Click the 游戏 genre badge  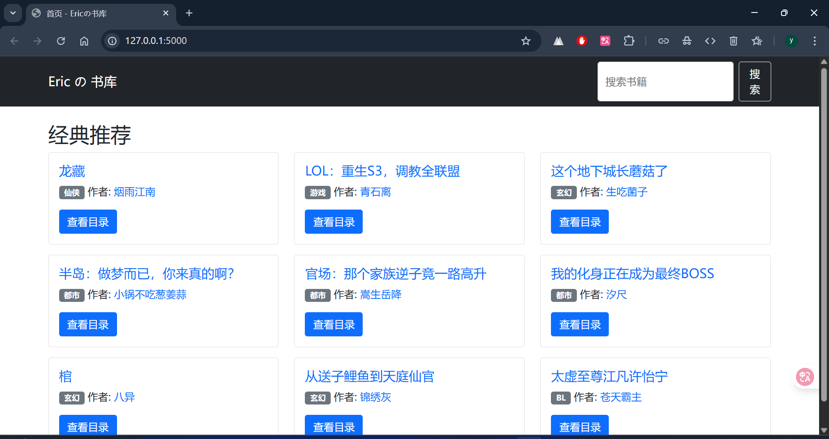318,193
